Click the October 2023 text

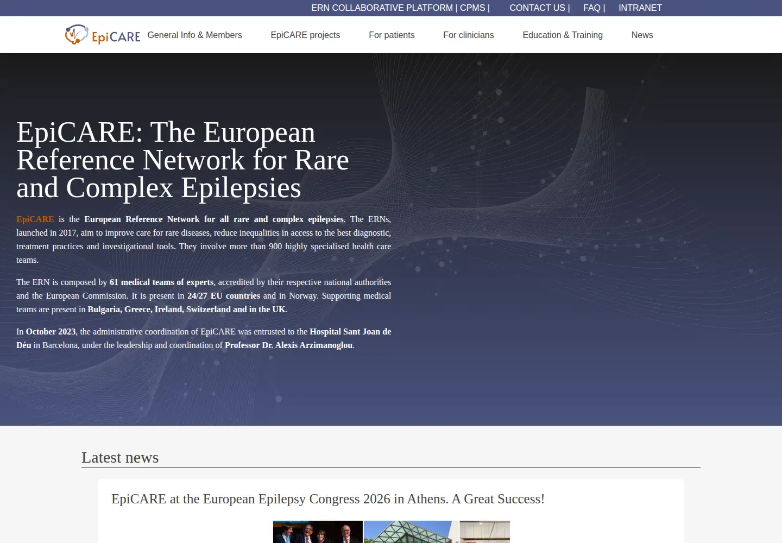51,332
